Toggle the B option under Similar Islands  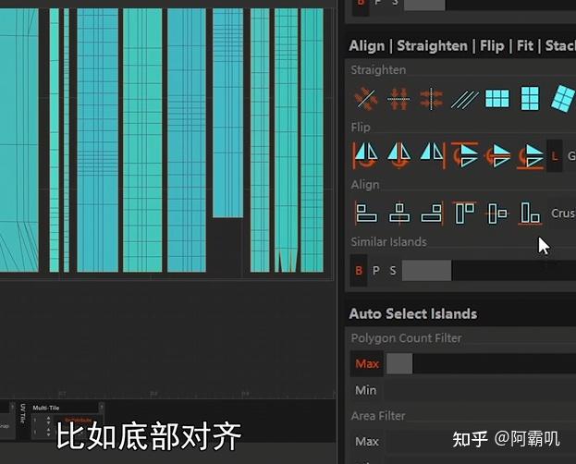[359, 271]
